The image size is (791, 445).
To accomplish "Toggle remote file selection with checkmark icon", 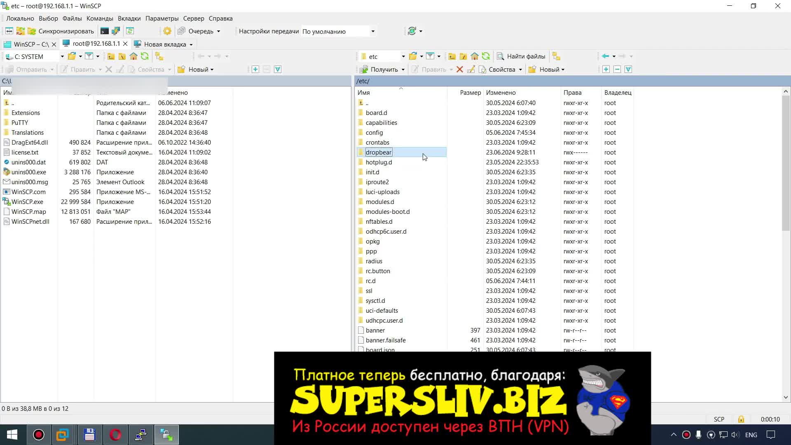I will [x=606, y=69].
